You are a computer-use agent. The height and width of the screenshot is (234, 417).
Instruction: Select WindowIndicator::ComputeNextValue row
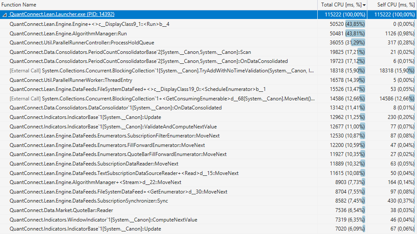click(x=208, y=220)
